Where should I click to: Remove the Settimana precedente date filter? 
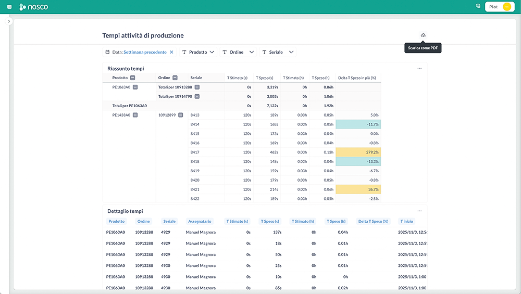171,52
